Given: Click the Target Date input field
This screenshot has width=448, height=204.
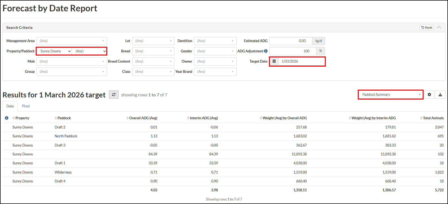Looking at the screenshot, I should (x=302, y=62).
